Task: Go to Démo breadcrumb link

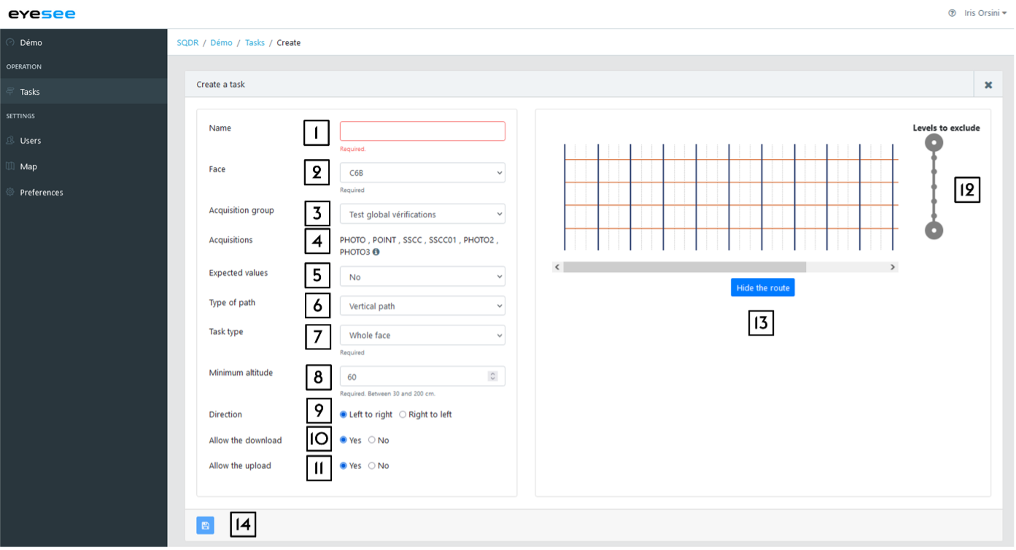Action: (221, 43)
